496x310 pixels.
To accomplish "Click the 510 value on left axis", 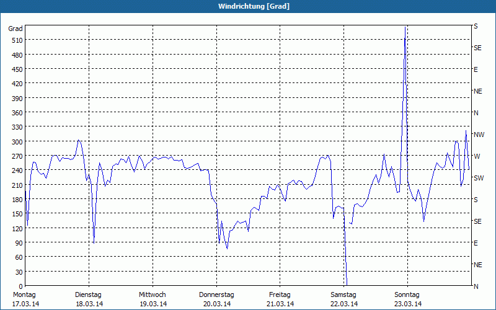I will [x=17, y=40].
